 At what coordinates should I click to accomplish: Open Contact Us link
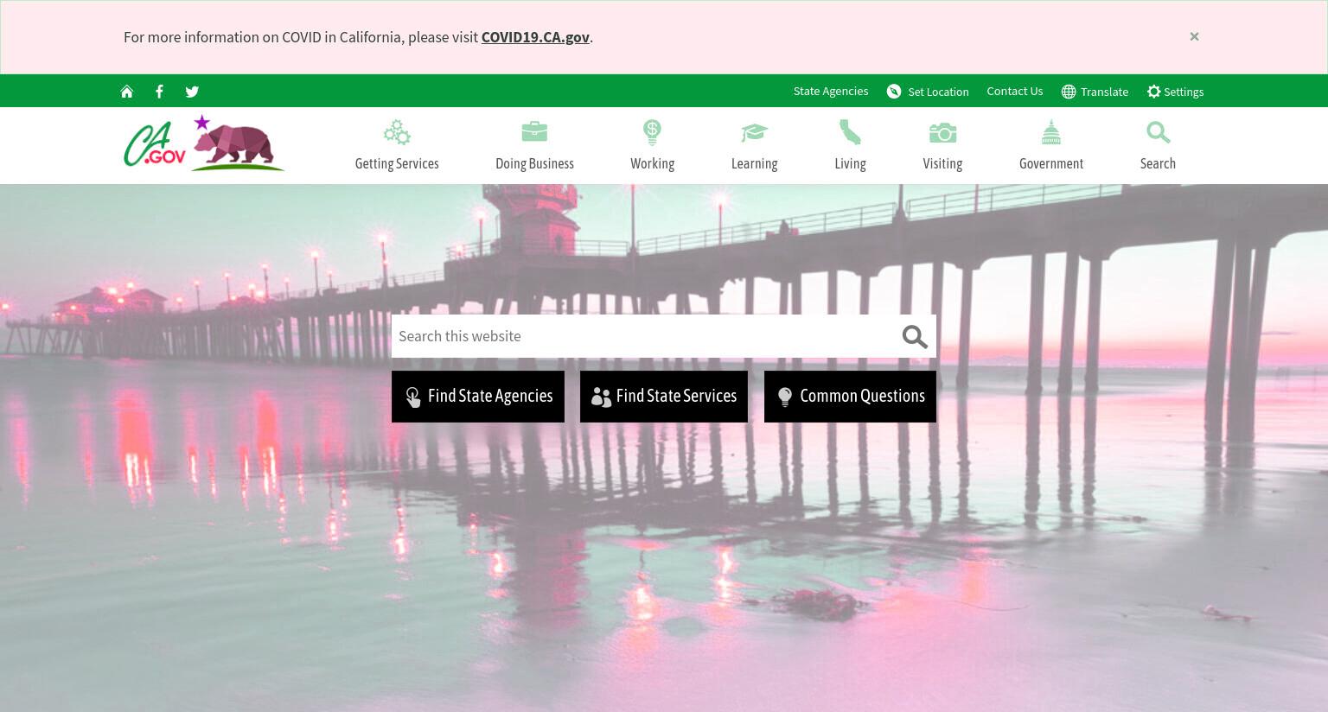point(1015,92)
